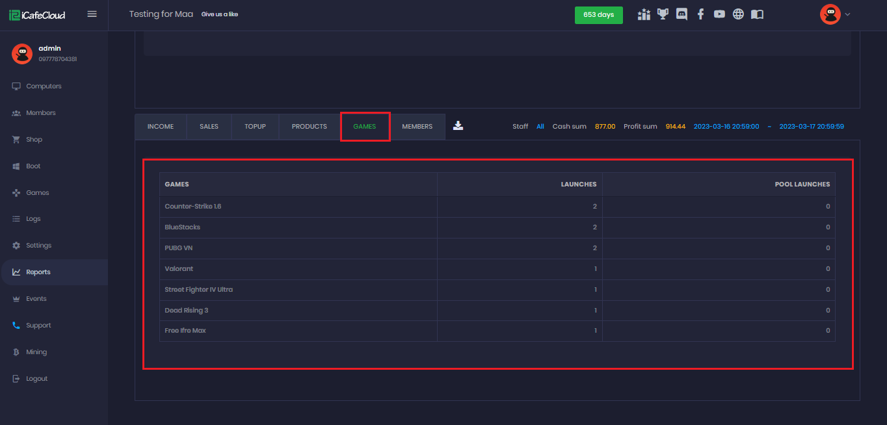
Task: Switch to the INCOME tab
Action: tap(161, 127)
